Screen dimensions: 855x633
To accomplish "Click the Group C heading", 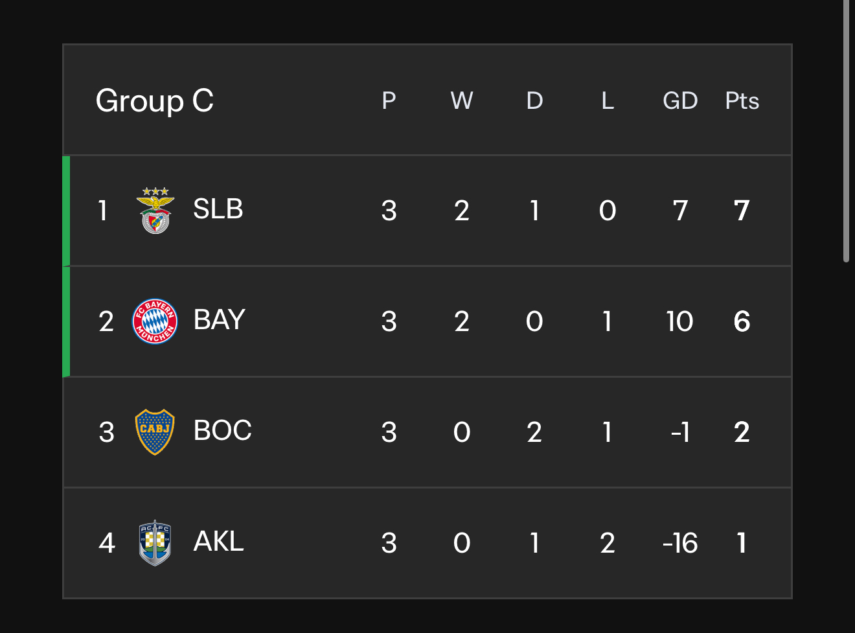I will coord(155,101).
